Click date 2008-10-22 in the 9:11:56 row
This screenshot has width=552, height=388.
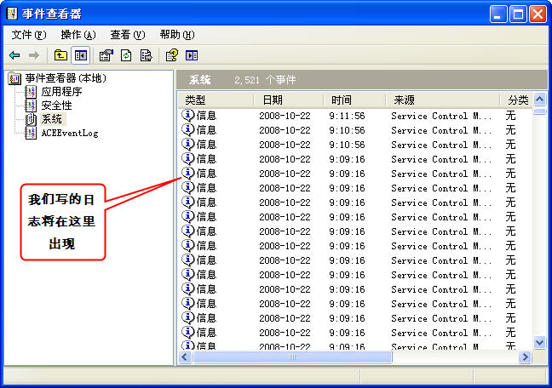click(x=285, y=116)
